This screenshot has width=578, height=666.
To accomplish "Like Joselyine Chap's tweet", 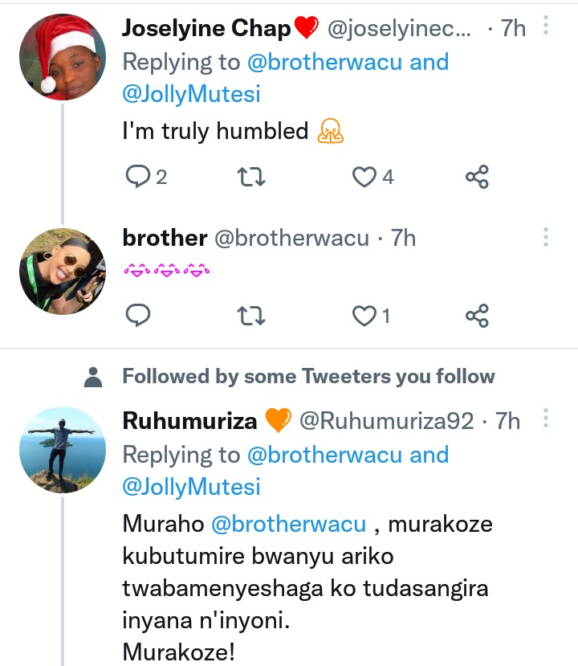I will point(365,176).
